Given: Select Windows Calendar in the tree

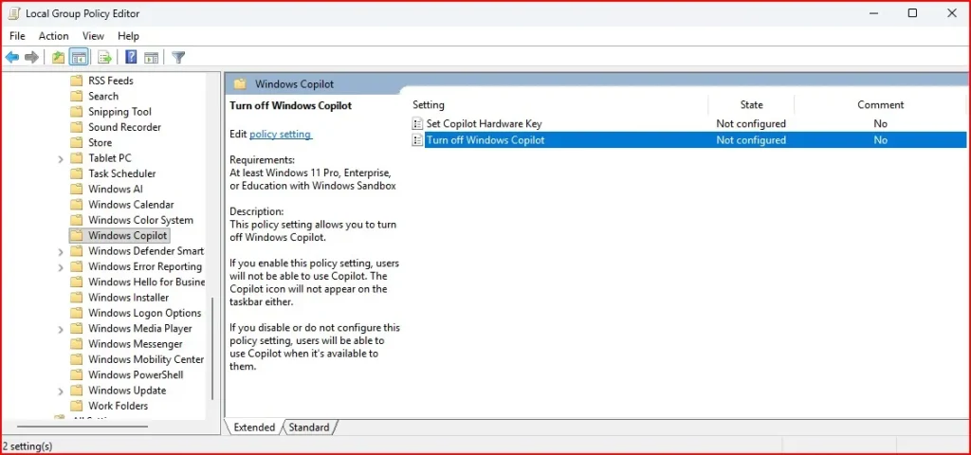Looking at the screenshot, I should pyautogui.click(x=131, y=205).
